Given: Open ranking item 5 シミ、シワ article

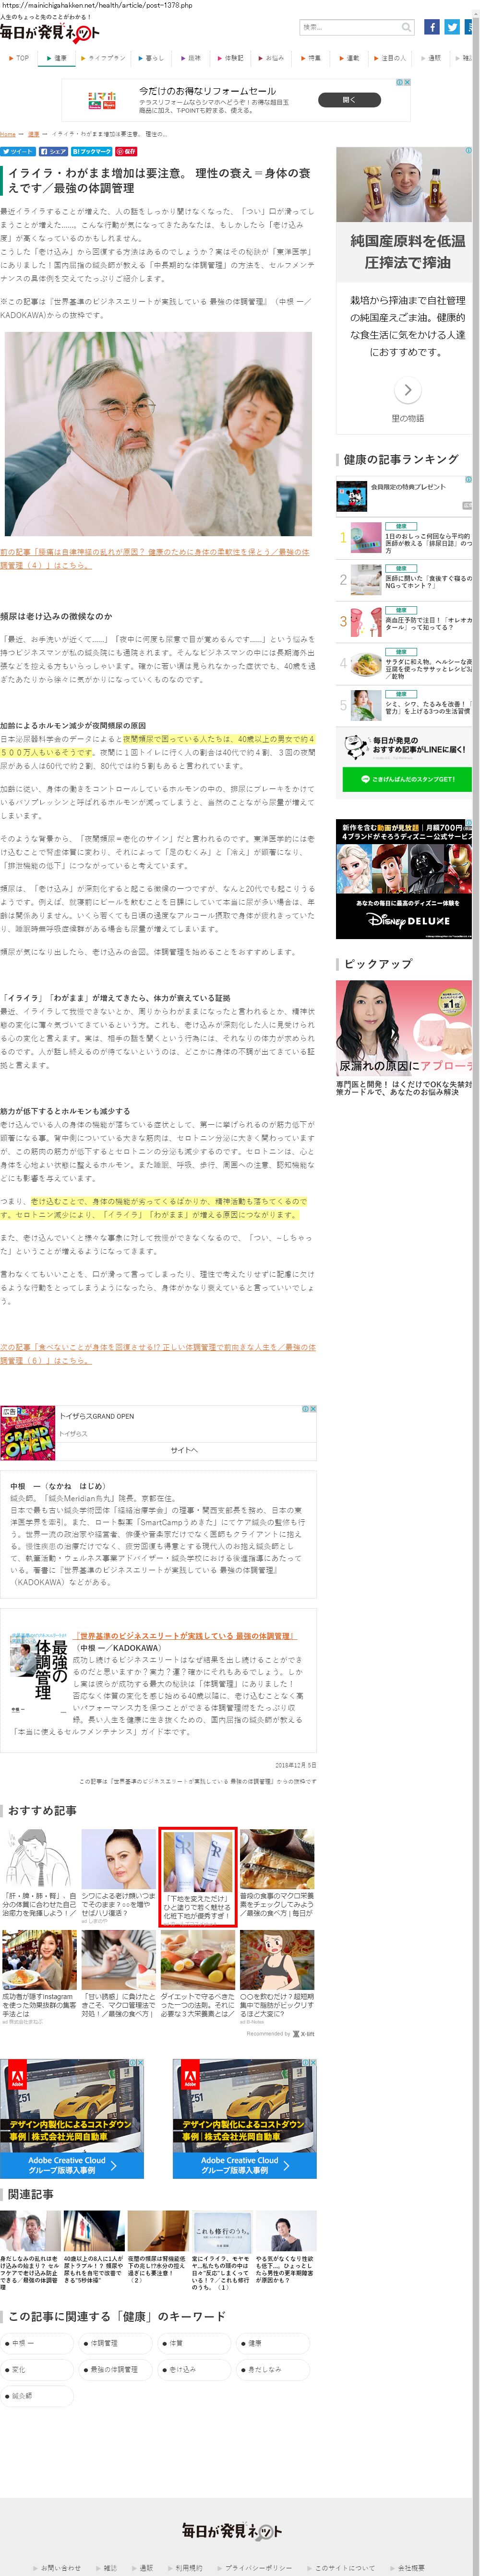Looking at the screenshot, I should tap(405, 706).
